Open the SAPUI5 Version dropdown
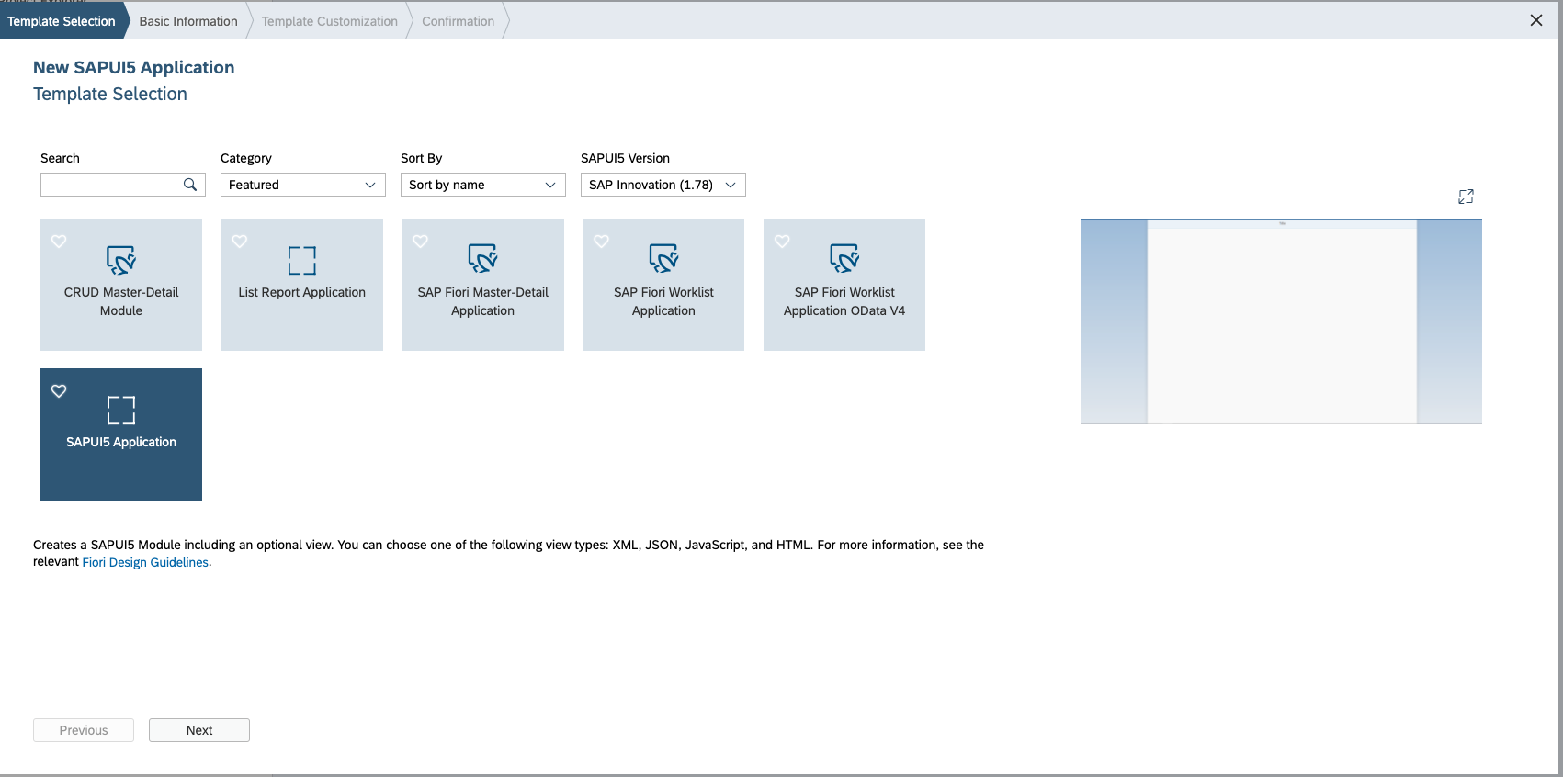 [663, 185]
